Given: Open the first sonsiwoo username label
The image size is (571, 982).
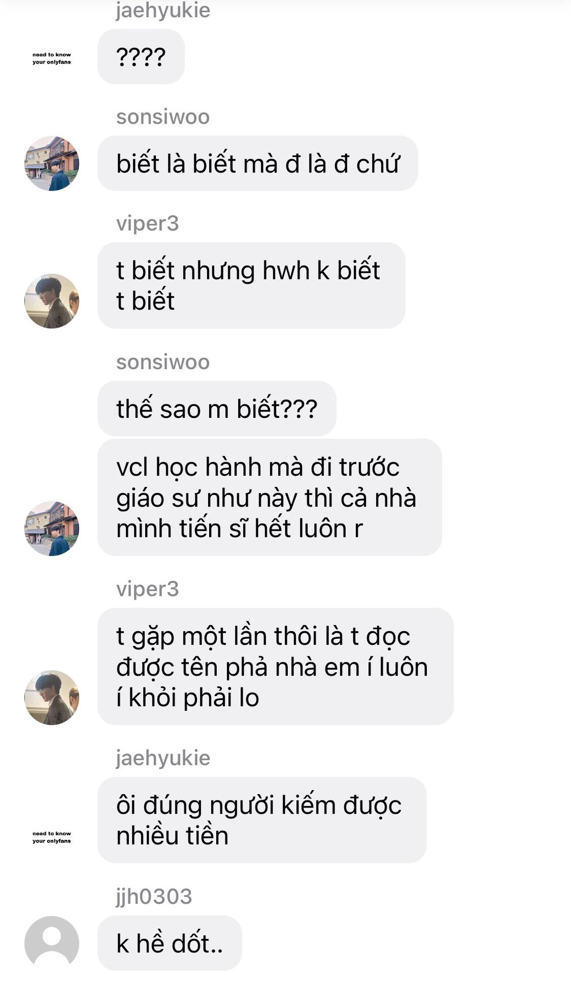Looking at the screenshot, I should tap(163, 117).
